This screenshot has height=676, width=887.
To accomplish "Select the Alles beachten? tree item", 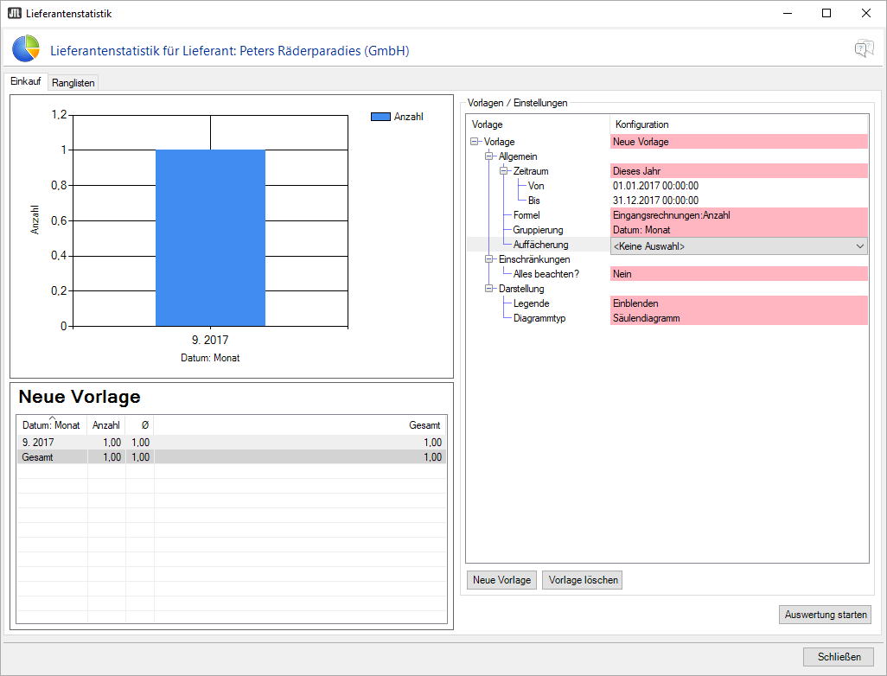I will coord(546,274).
